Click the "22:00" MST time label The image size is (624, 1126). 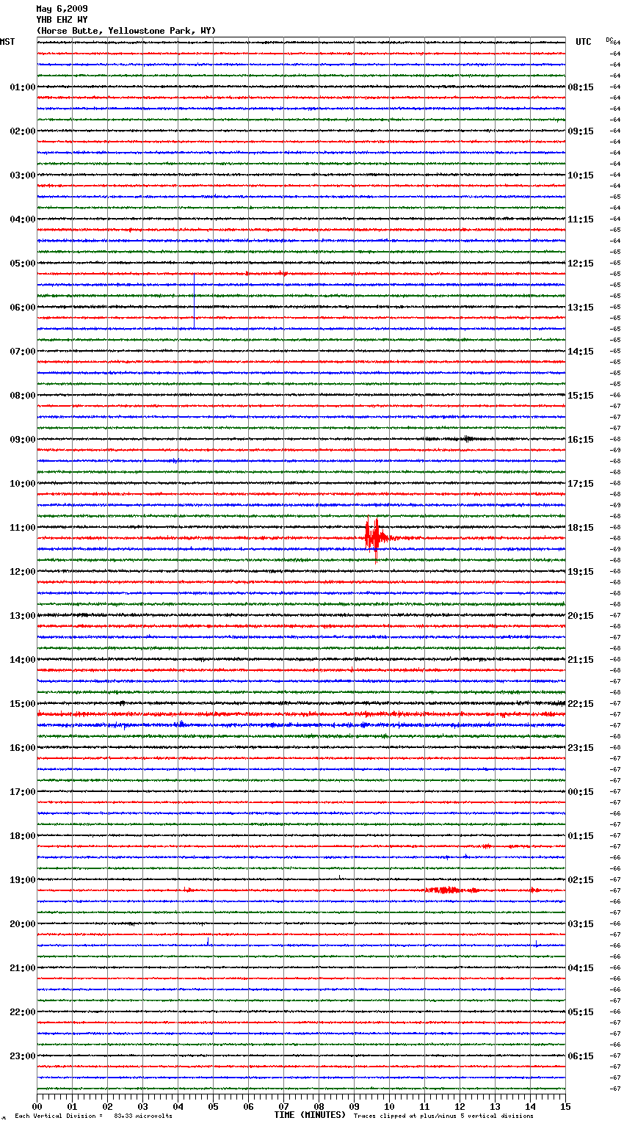pyautogui.click(x=23, y=1012)
